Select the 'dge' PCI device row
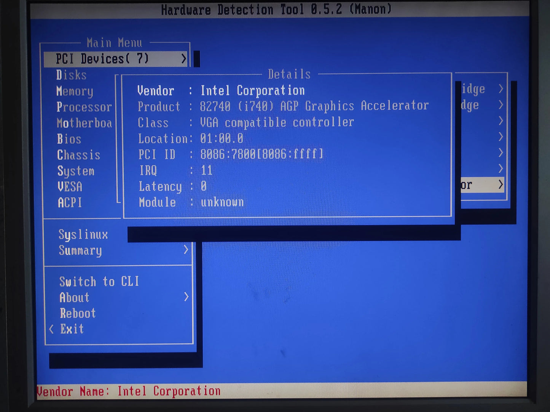This screenshot has height=412, width=550. (483, 105)
